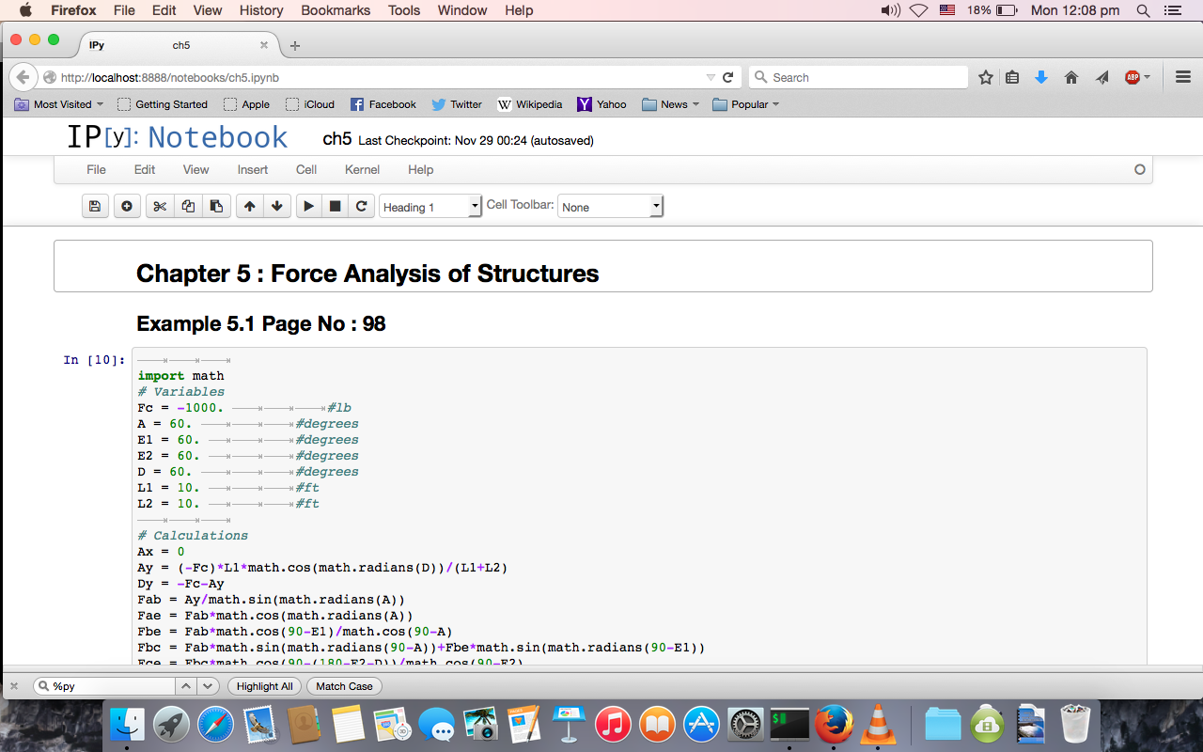Screen dimensions: 1203x752
Task: Open the Heading 1 cell type dropdown
Action: click(x=430, y=207)
